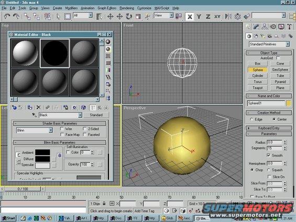Image resolution: width=296 pixels, height=222 pixels.
Task: Click the GeoSphere primitive button
Action: tap(280, 70)
